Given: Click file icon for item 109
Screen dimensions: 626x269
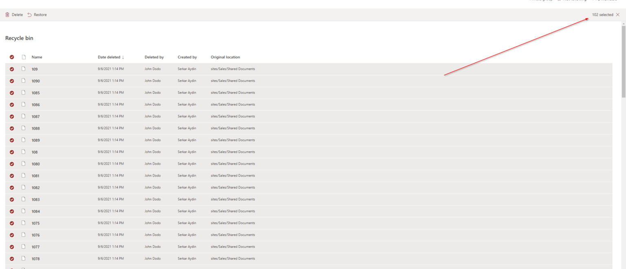Looking at the screenshot, I should pyautogui.click(x=24, y=69).
